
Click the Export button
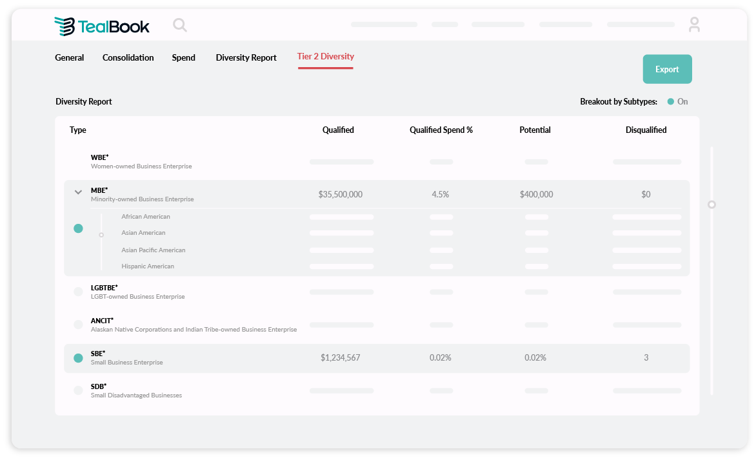[x=667, y=69]
